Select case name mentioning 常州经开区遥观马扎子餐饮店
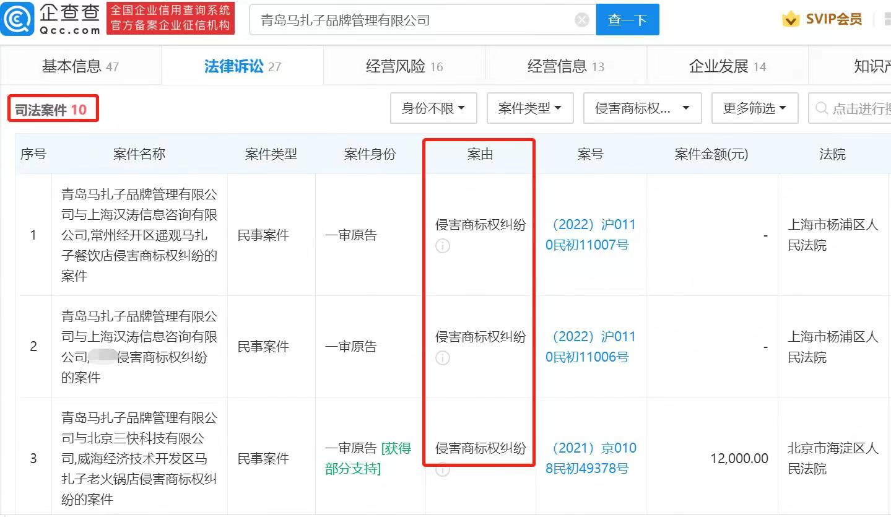The height and width of the screenshot is (517, 891). point(139,235)
